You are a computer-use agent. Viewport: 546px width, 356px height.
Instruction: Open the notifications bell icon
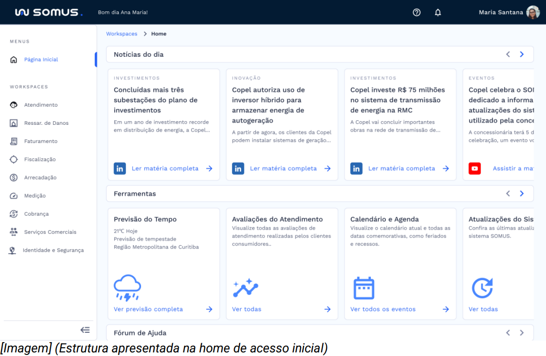pyautogui.click(x=438, y=12)
